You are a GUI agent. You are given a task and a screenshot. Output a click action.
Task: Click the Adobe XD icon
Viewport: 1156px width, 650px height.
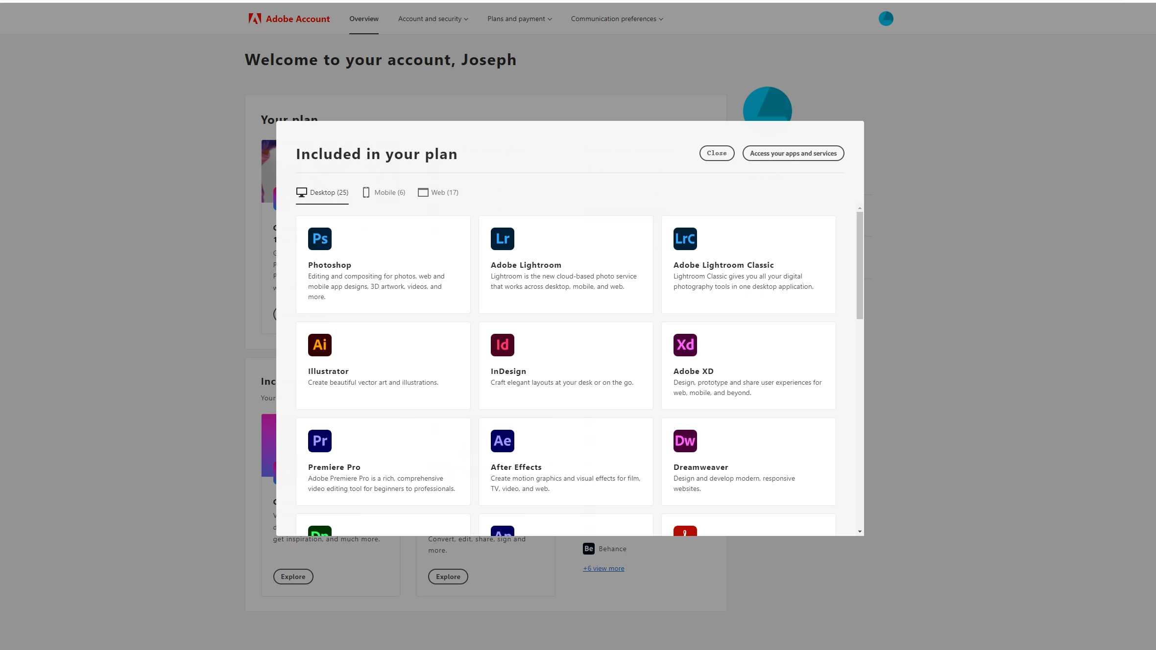pyautogui.click(x=685, y=345)
